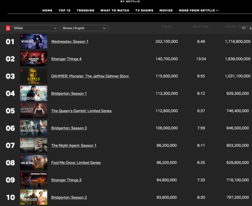Image resolution: width=252 pixels, height=206 pixels.
Task: Open the DAHMER: Monster title link
Action: tap(90, 76)
